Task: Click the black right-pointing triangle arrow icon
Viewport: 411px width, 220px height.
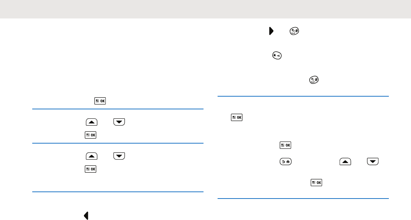Action: [271, 32]
